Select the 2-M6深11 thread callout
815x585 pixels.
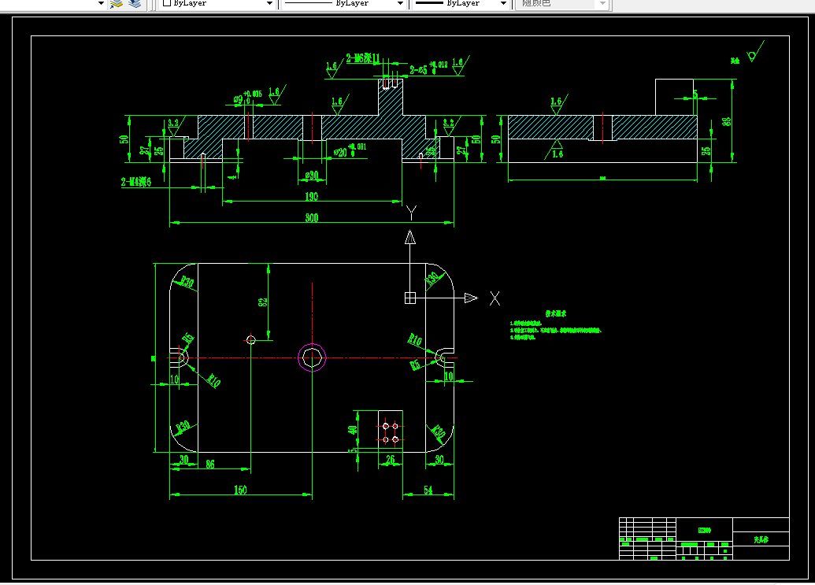[x=363, y=58]
